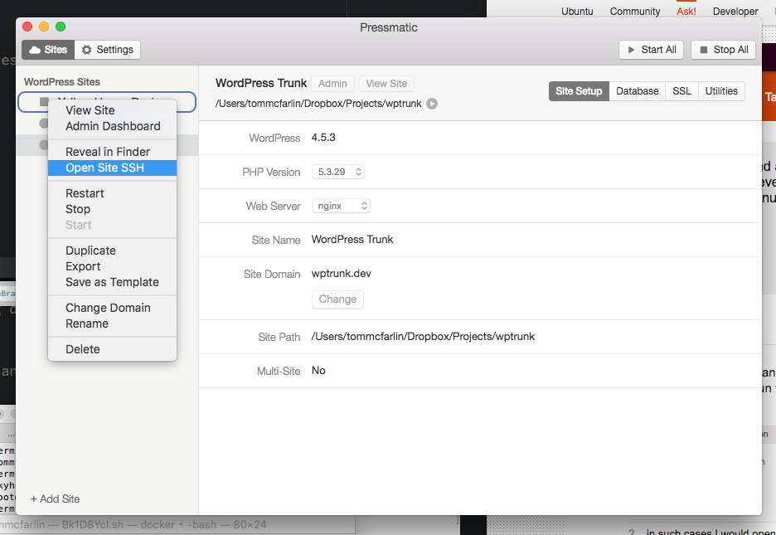Choose Duplicate from the context menu
Viewport: 776px width, 535px height.
[x=113, y=251]
